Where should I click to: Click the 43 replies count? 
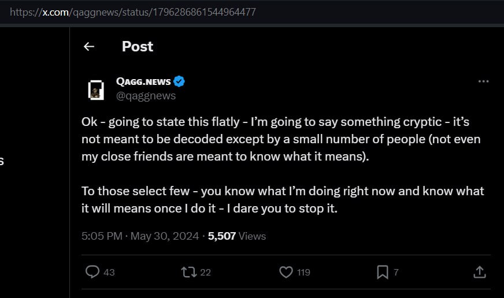coord(109,273)
